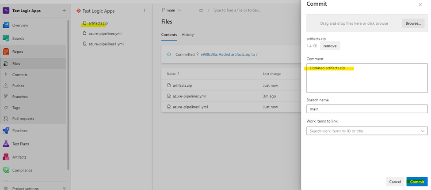
Task: Select Pull requests in the sidebar
Action: (23, 119)
